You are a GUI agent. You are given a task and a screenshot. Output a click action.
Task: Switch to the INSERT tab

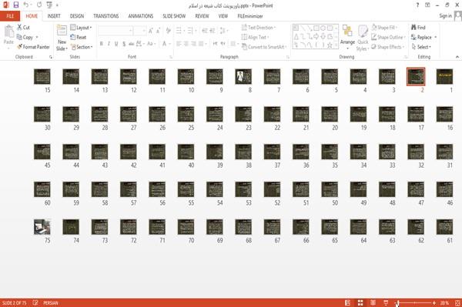coord(54,16)
